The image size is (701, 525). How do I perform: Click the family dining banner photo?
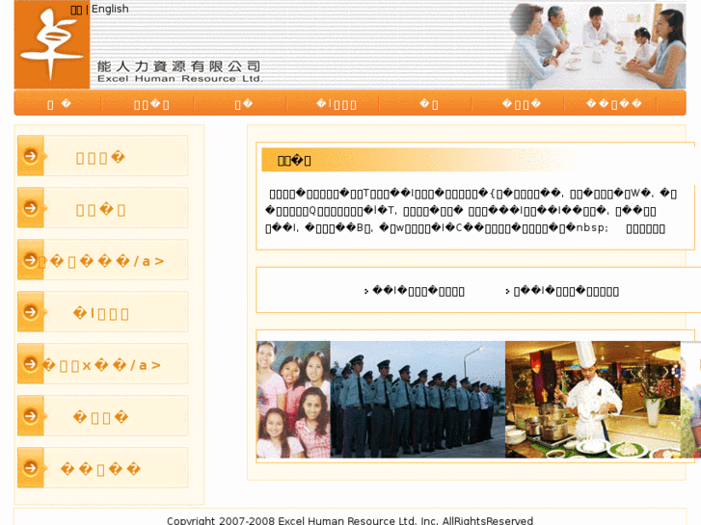(x=597, y=46)
